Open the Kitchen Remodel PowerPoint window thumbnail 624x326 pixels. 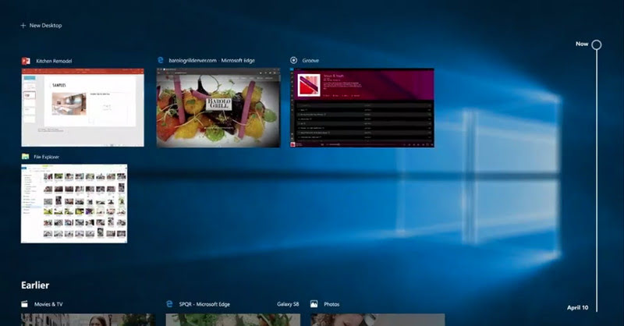pyautogui.click(x=82, y=107)
